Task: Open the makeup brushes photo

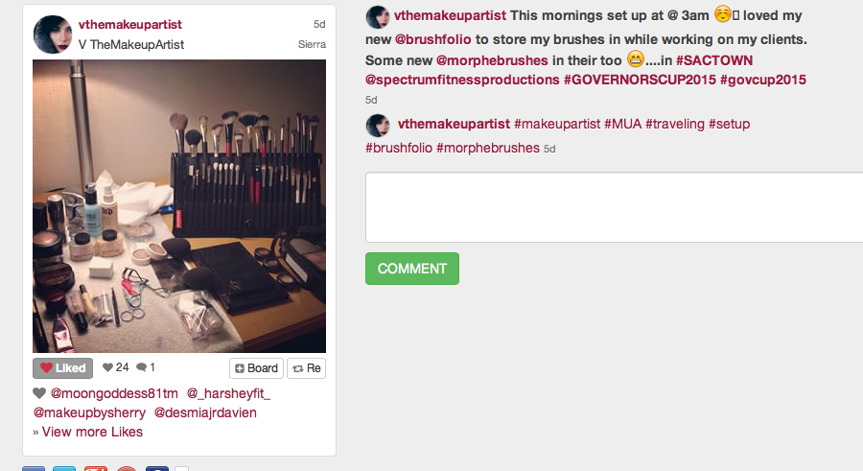Action: pos(179,206)
